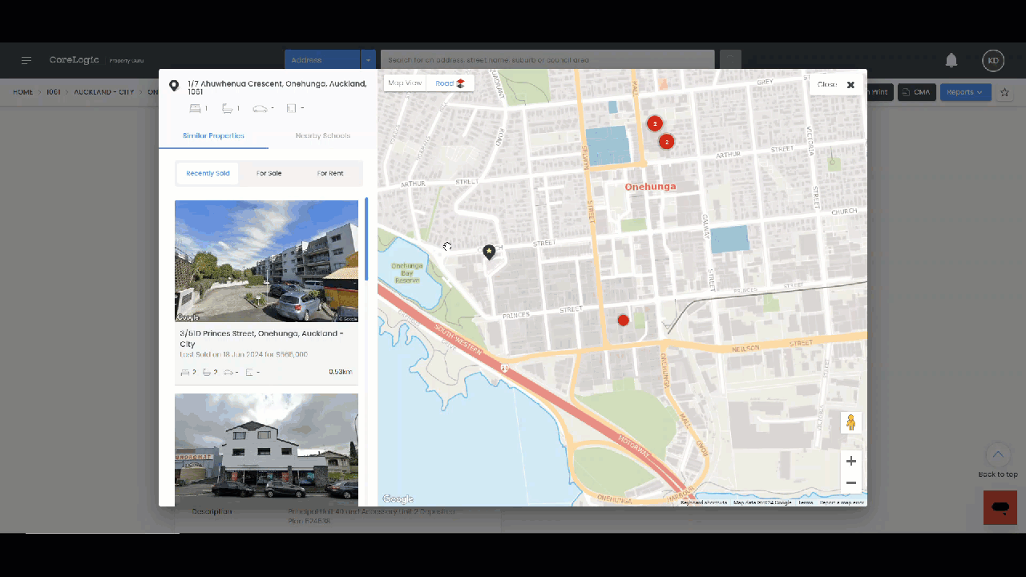Click the black star subject property marker
The image size is (1026, 577).
(489, 252)
